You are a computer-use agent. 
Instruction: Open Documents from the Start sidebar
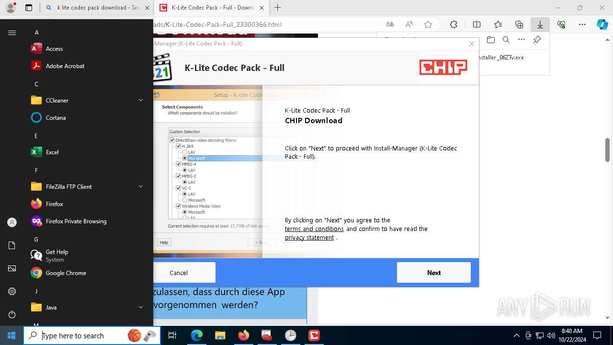(x=12, y=245)
